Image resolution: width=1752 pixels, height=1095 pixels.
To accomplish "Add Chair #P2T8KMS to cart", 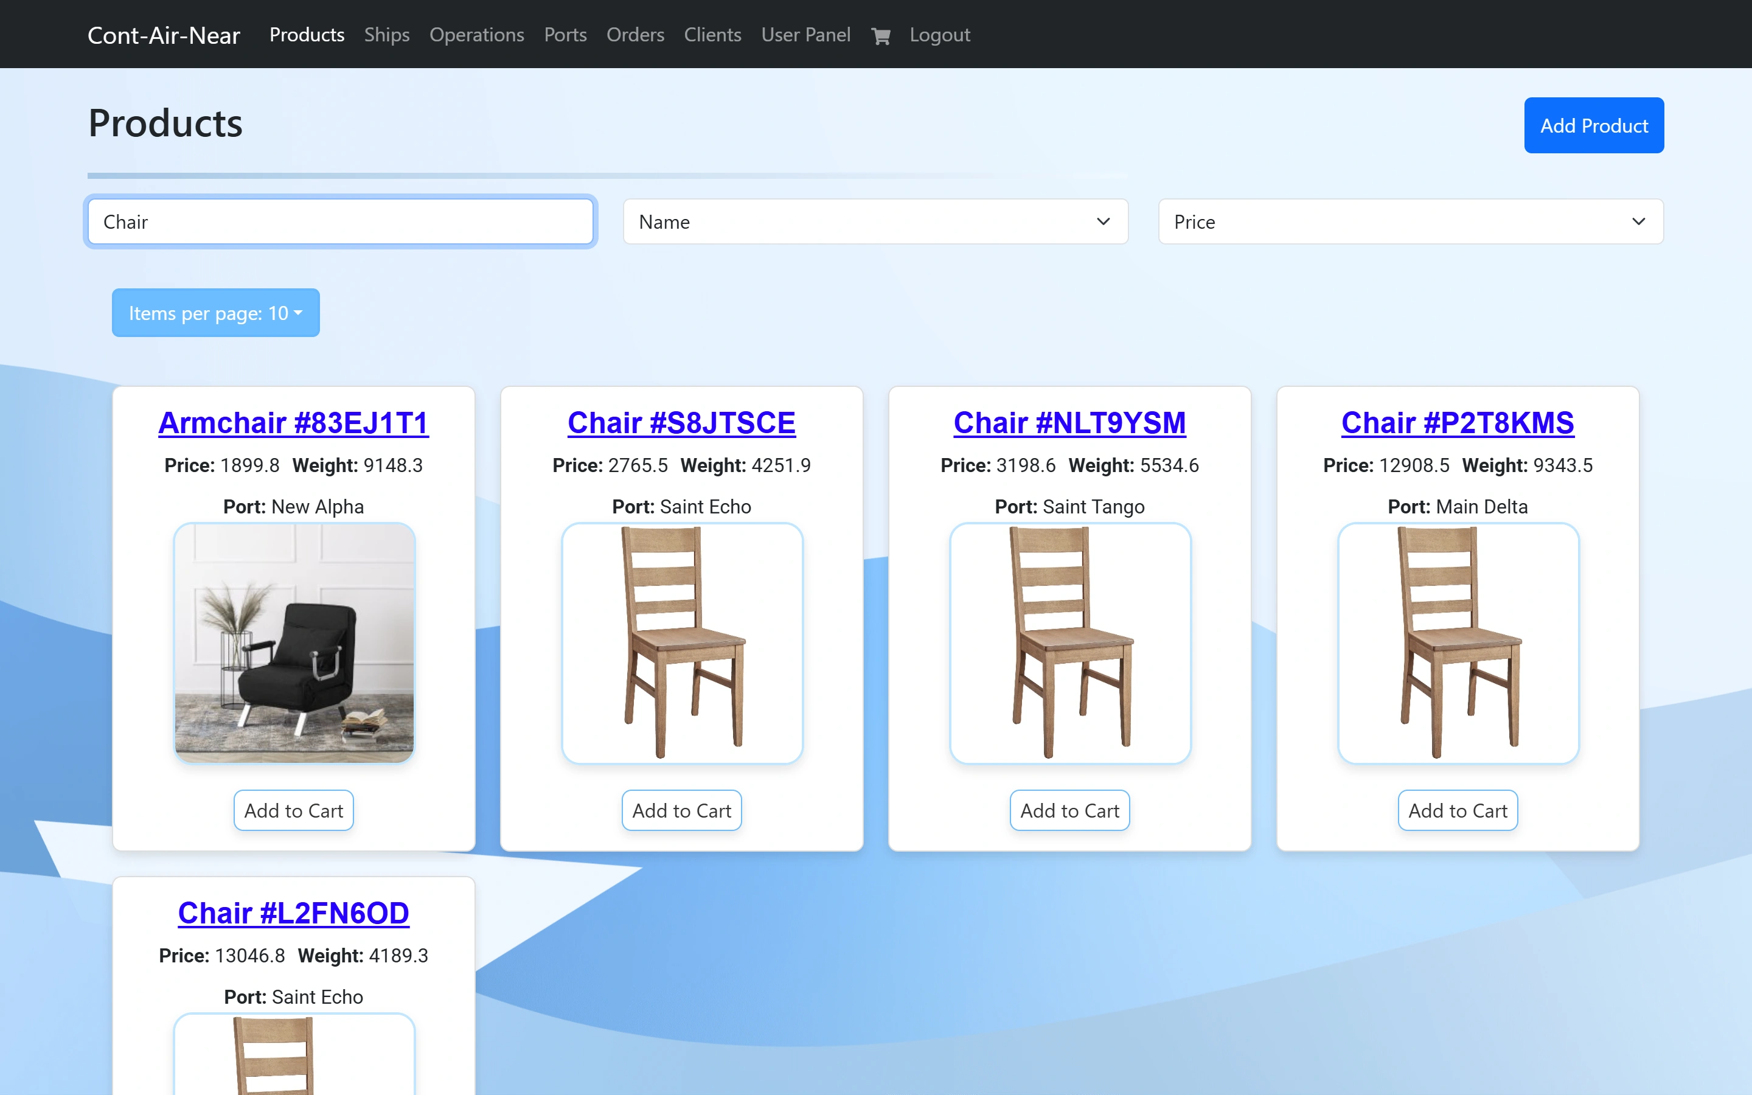I will click(x=1458, y=810).
